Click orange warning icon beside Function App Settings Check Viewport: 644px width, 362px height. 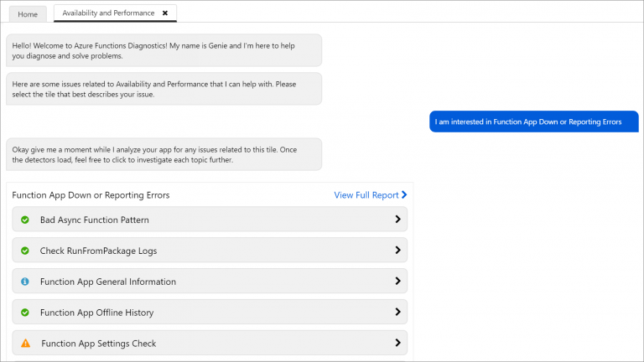(x=25, y=344)
